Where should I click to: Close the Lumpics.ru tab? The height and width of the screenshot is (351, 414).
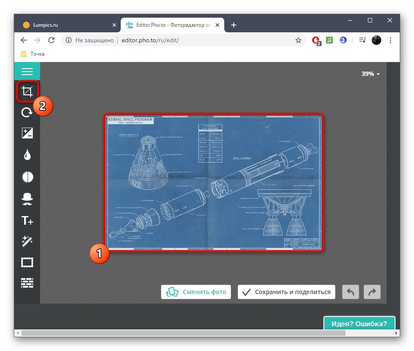[x=114, y=25]
